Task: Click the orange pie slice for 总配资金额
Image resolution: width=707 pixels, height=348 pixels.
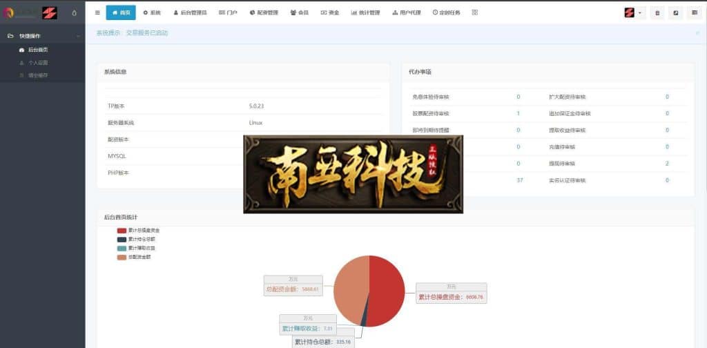Action: click(351, 289)
